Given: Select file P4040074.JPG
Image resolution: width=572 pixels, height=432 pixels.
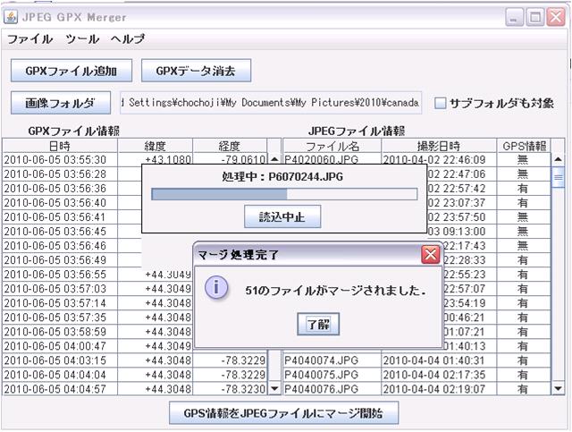Looking at the screenshot, I should [x=332, y=360].
